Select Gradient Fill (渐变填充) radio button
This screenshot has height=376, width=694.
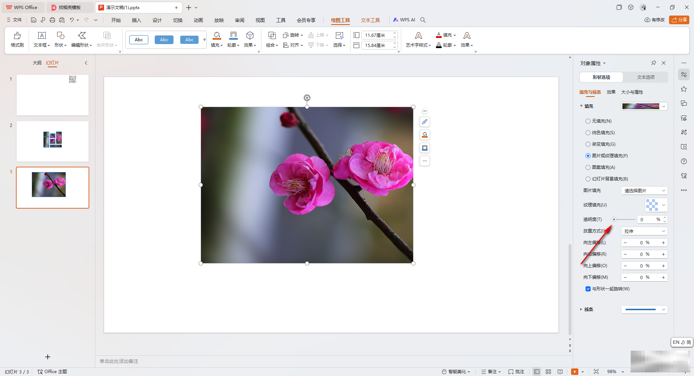coord(588,144)
